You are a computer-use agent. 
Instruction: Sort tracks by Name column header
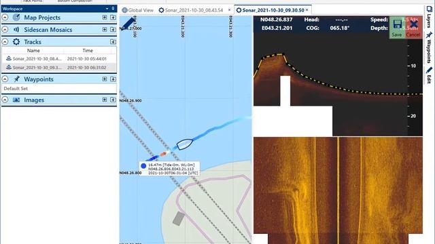[33, 51]
